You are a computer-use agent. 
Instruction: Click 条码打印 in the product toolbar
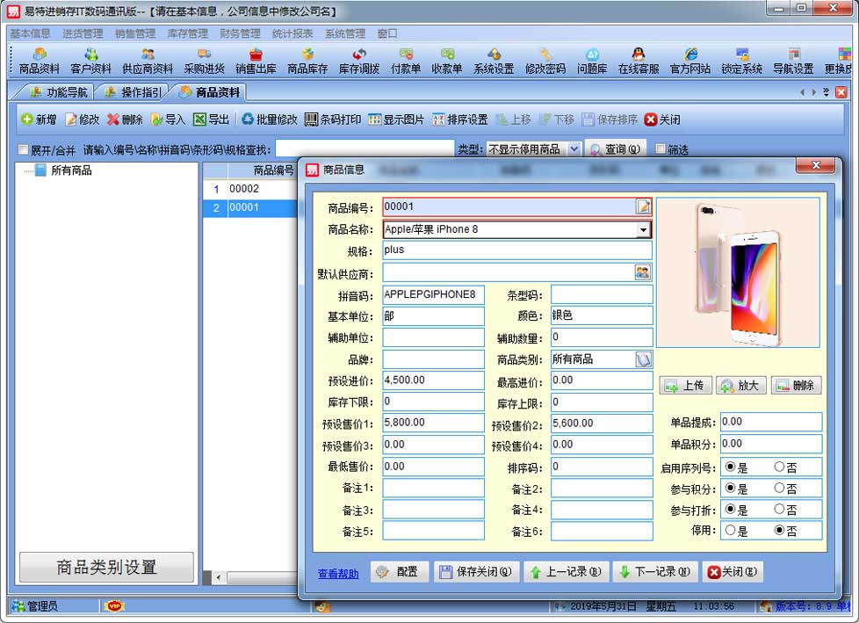pos(333,120)
